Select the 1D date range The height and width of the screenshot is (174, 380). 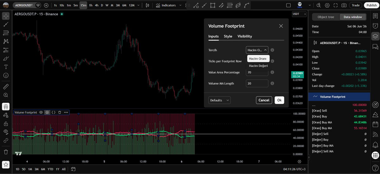pyautogui.click(x=17, y=169)
